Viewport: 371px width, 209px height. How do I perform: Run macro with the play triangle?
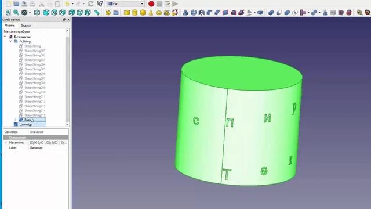coord(175,3)
